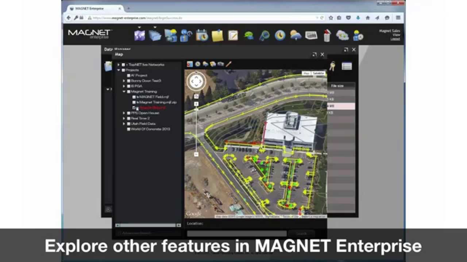Click the camera icon in map toolbar
The image size is (467, 262).
(221, 64)
